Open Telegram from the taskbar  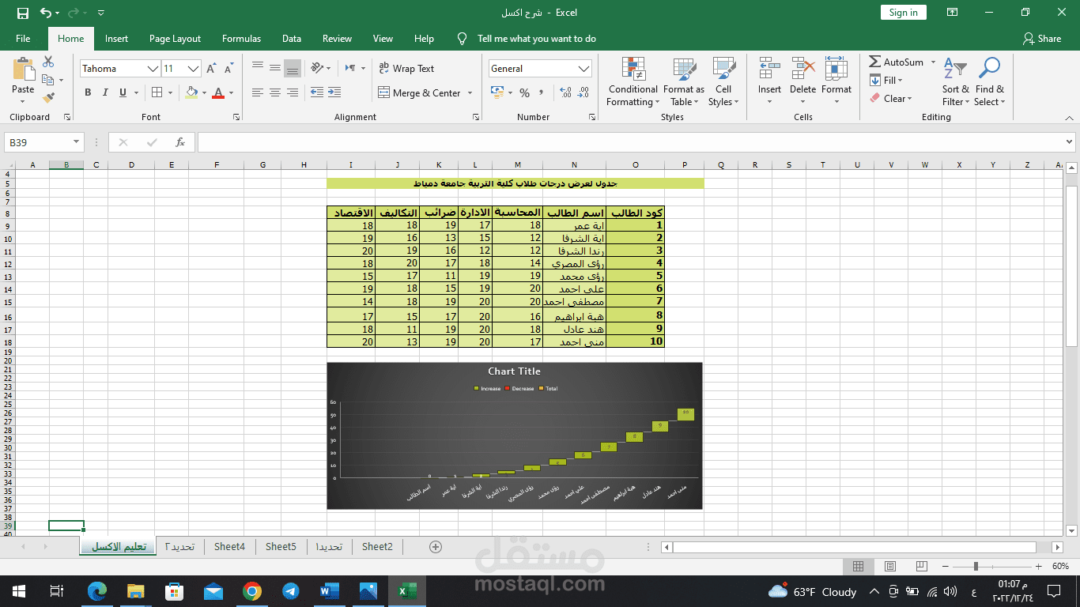click(x=290, y=591)
